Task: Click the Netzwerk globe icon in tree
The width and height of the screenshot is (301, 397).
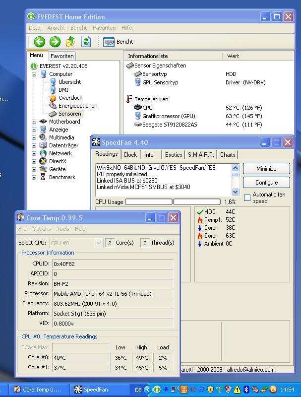Action: [x=43, y=153]
